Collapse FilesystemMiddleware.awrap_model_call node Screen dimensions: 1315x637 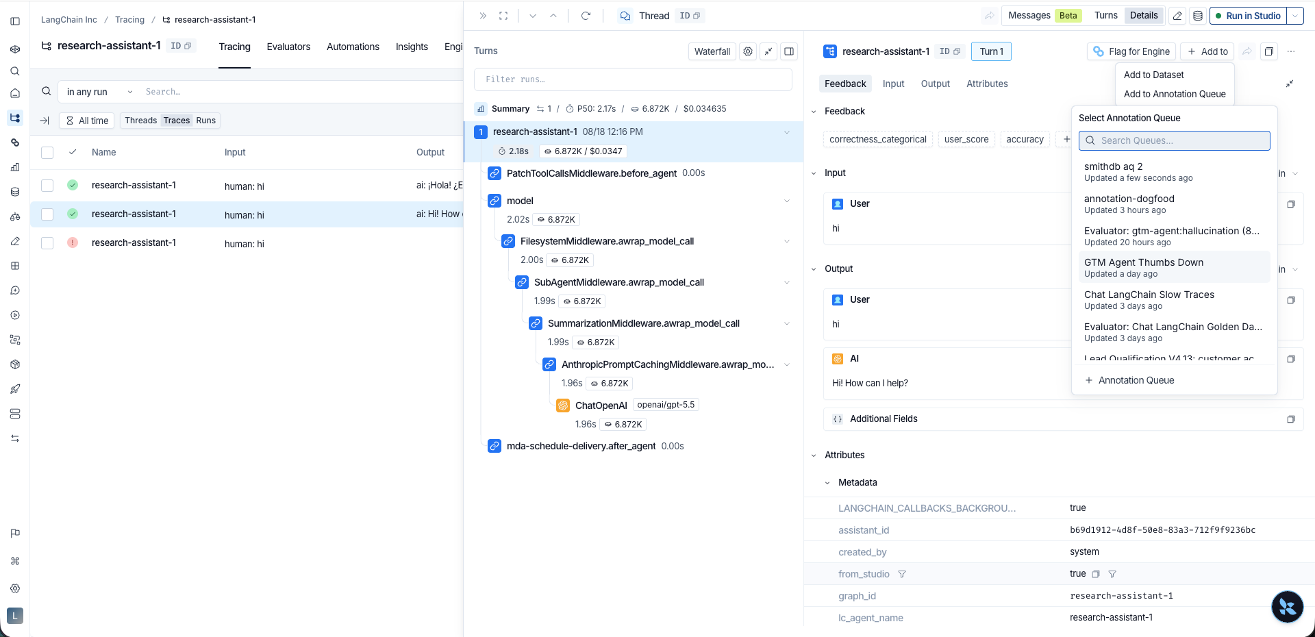(786, 241)
